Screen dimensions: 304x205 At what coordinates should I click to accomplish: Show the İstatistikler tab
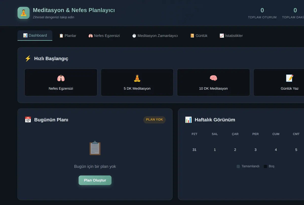pyautogui.click(x=231, y=36)
